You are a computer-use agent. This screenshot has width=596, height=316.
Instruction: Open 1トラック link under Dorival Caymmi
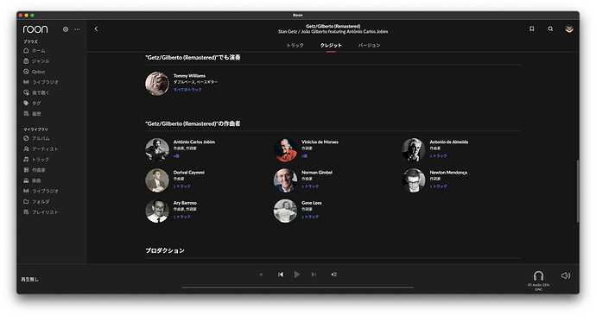(x=182, y=186)
